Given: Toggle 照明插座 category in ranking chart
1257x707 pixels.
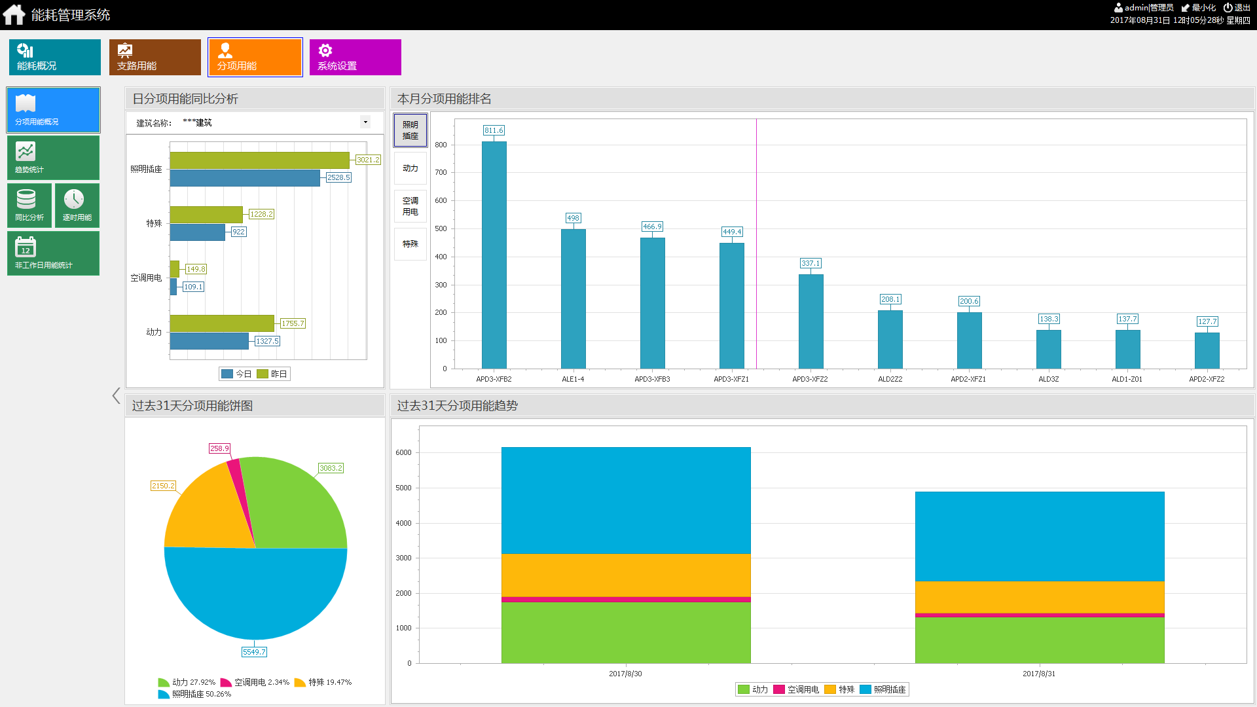Looking at the screenshot, I should pyautogui.click(x=410, y=130).
